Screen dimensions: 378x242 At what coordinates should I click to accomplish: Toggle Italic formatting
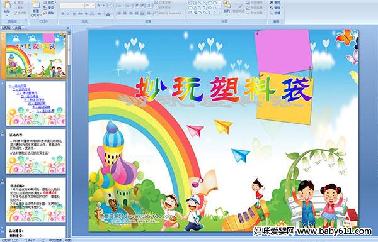[x=69, y=14]
